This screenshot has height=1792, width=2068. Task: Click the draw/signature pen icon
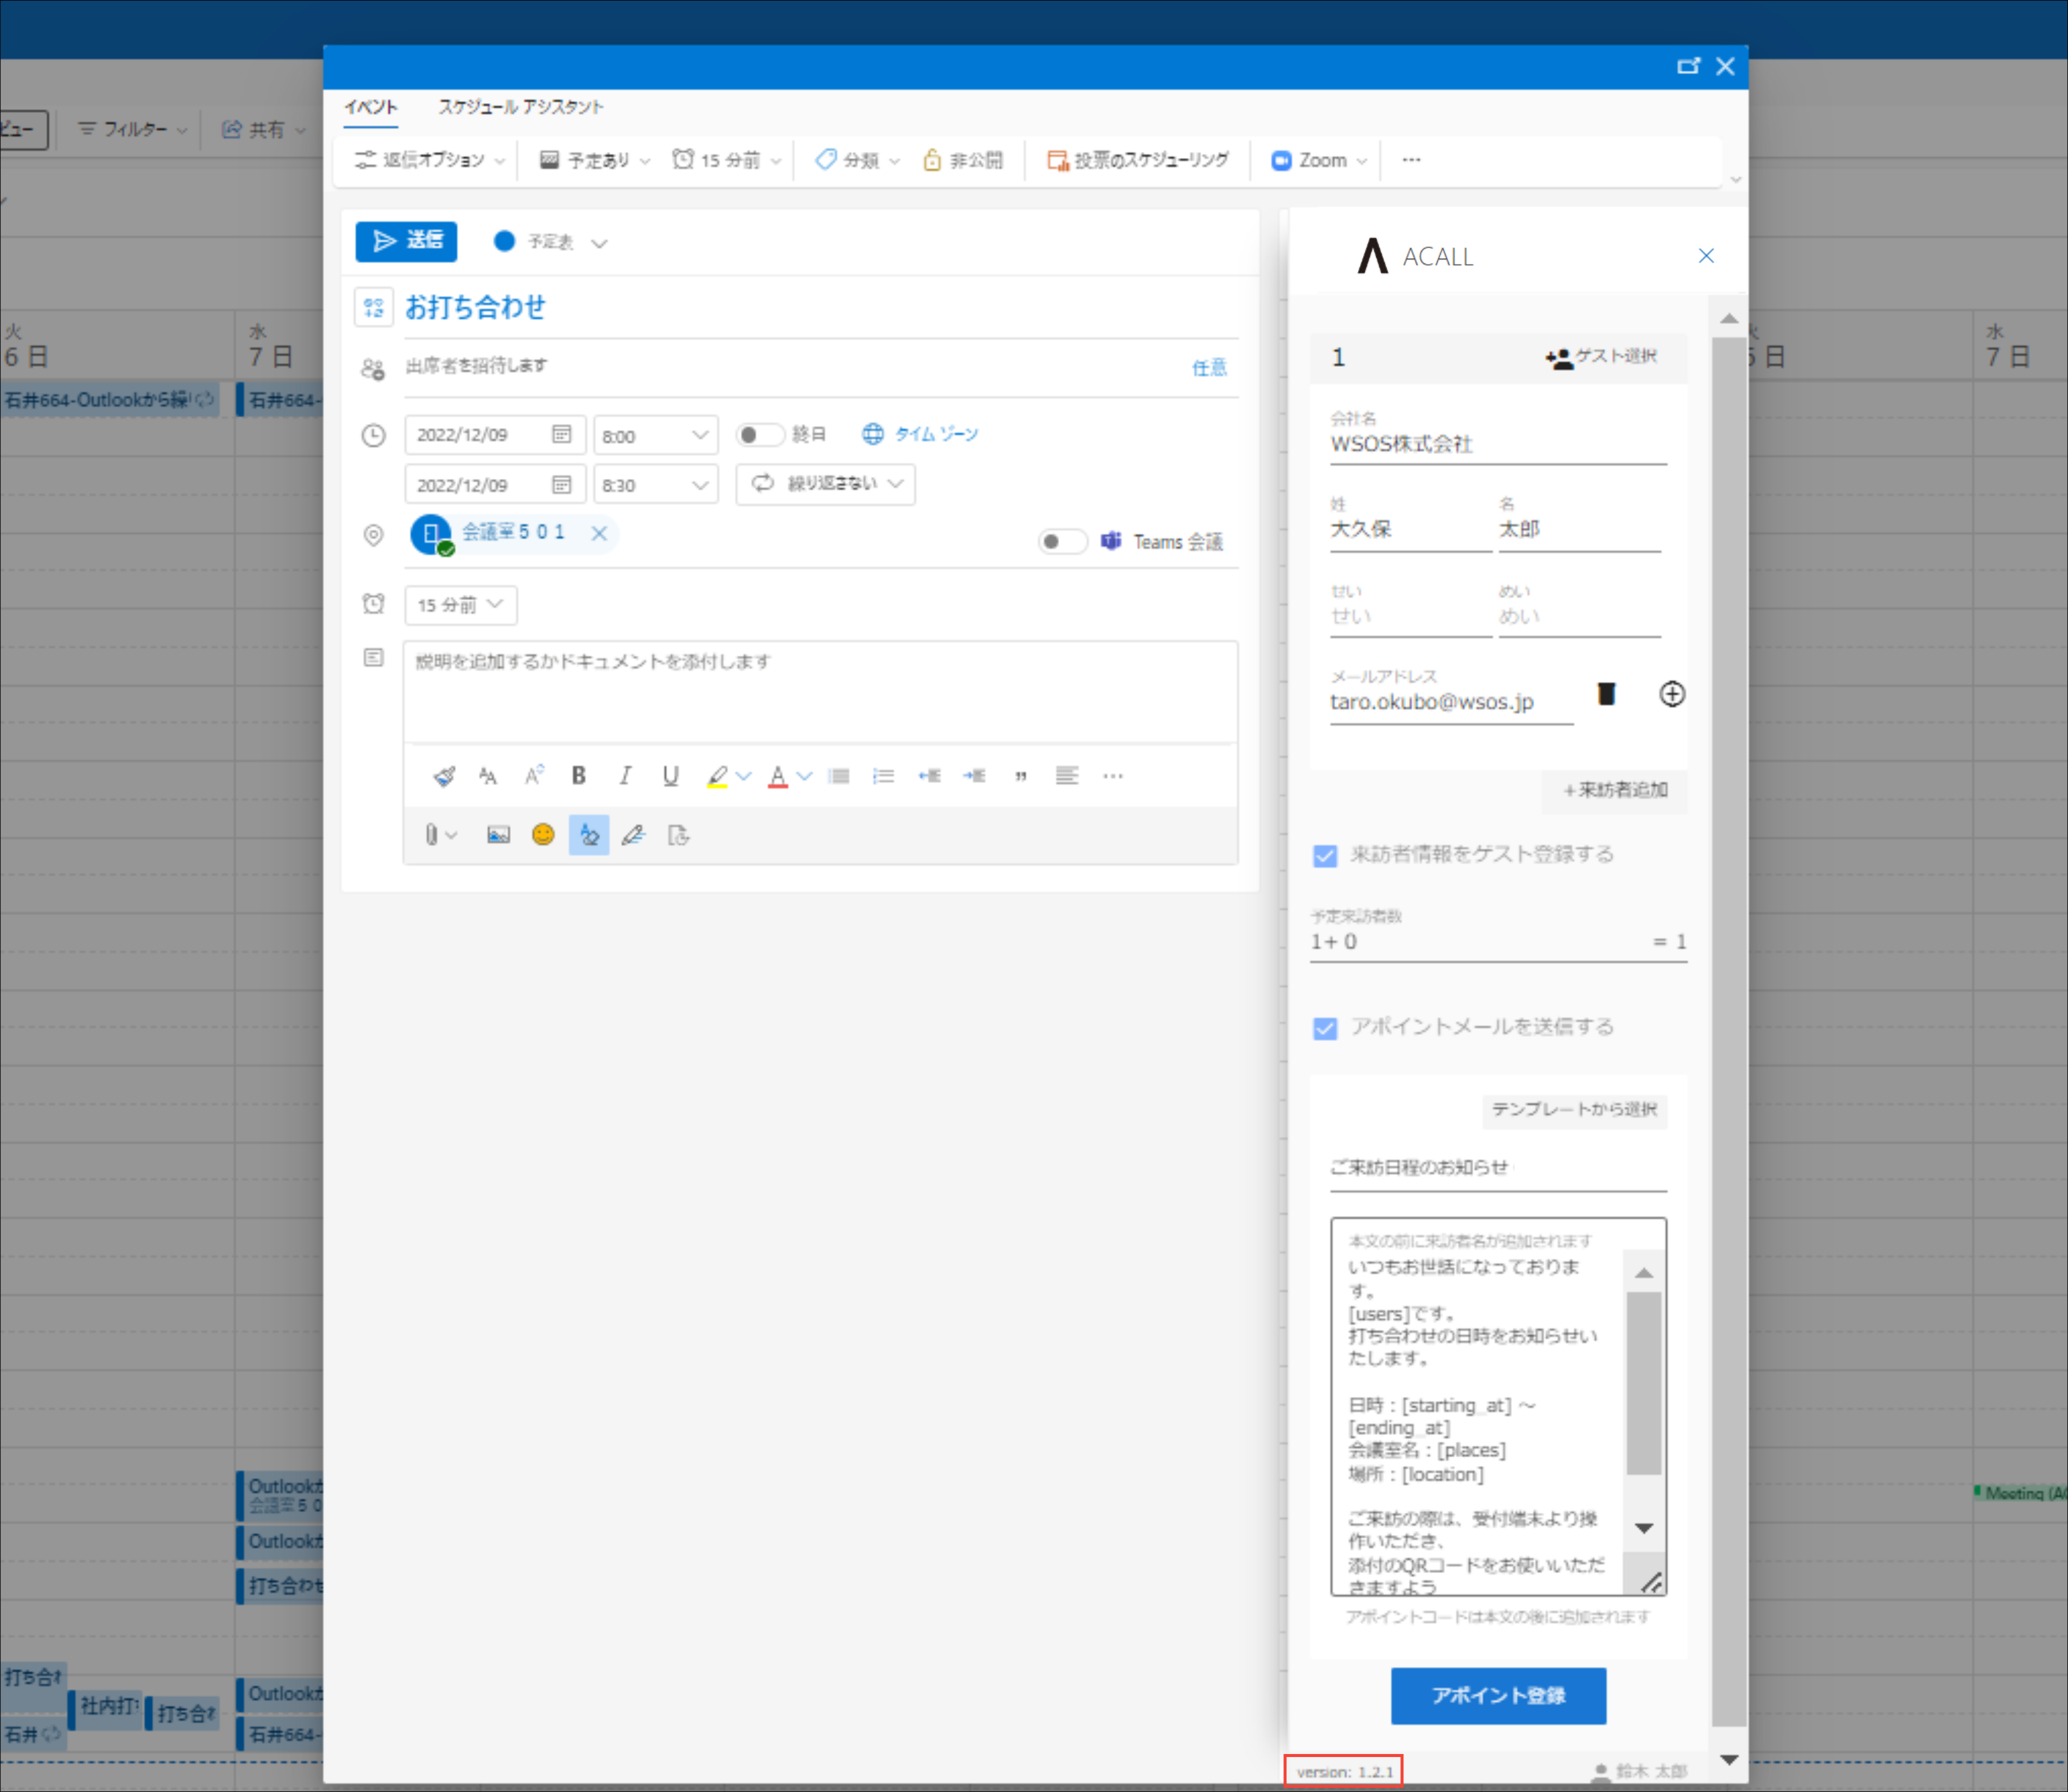[x=634, y=835]
